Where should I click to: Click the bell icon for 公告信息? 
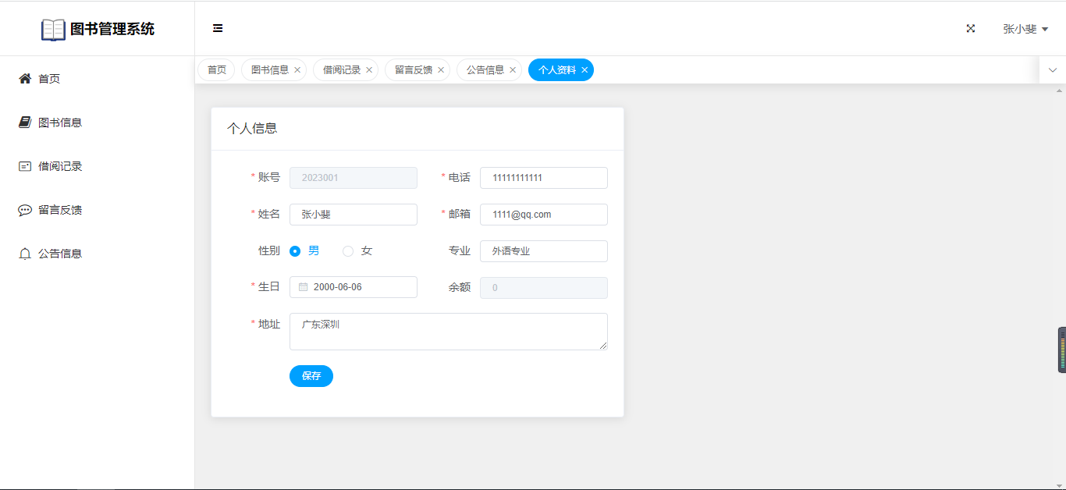point(25,254)
